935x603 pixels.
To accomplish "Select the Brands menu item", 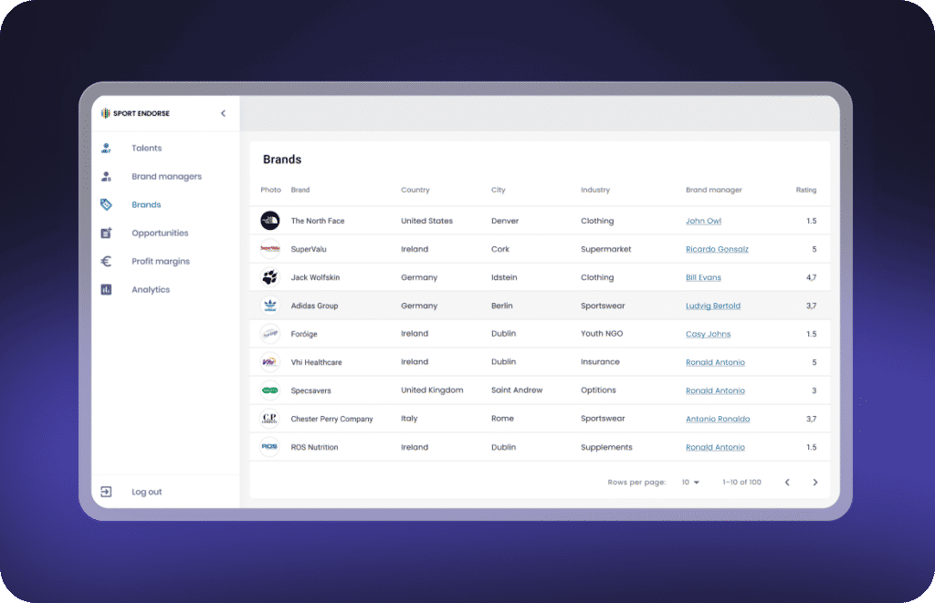I will click(146, 204).
